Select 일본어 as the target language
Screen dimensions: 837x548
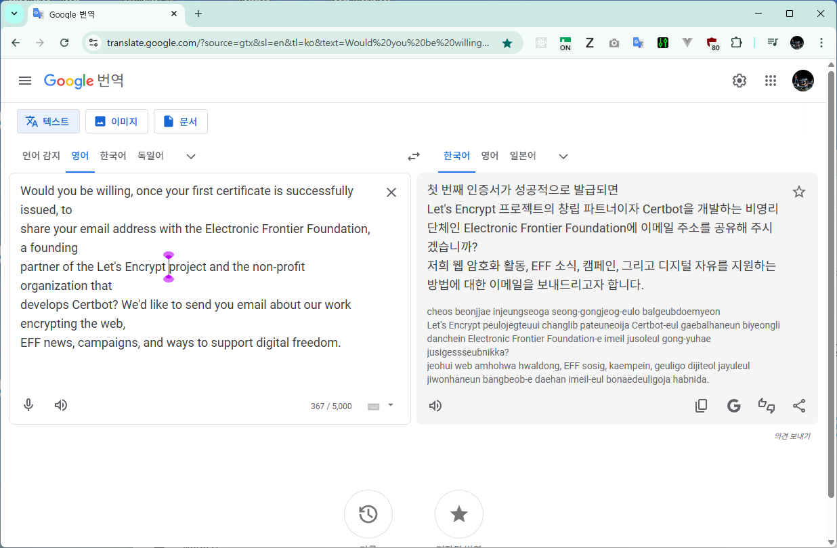coord(523,156)
